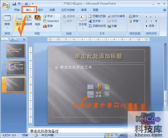Create a 相册 photo album
Image resolution: width=168 pixels, height=138 pixels.
tap(38, 21)
